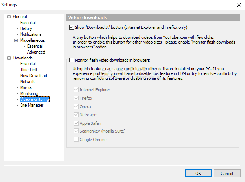Open Essential under Miscellaneous
The height and width of the screenshot is (182, 245).
coord(35,46)
